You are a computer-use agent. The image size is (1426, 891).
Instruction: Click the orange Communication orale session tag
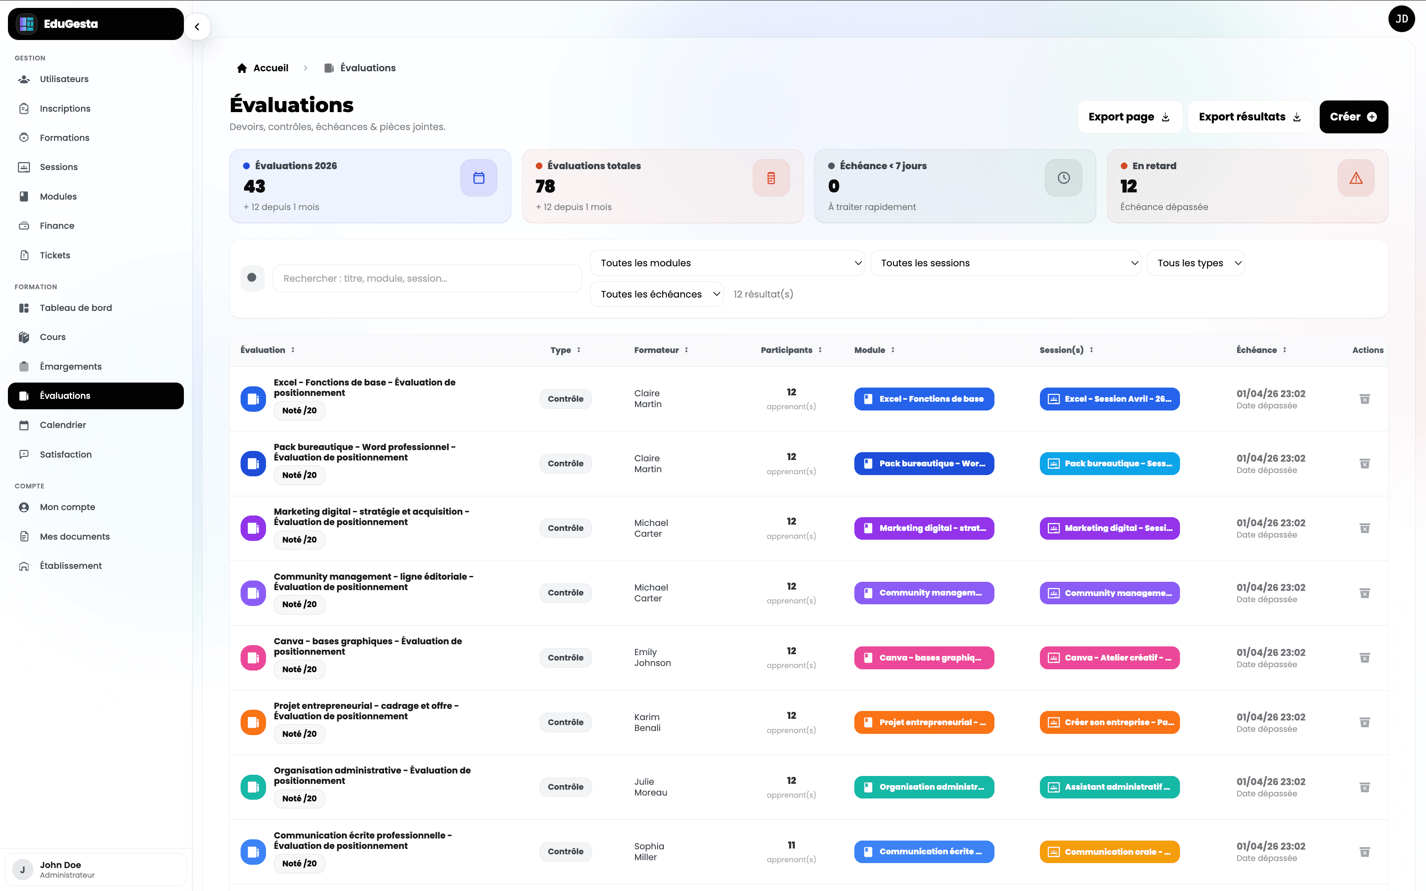(1109, 851)
